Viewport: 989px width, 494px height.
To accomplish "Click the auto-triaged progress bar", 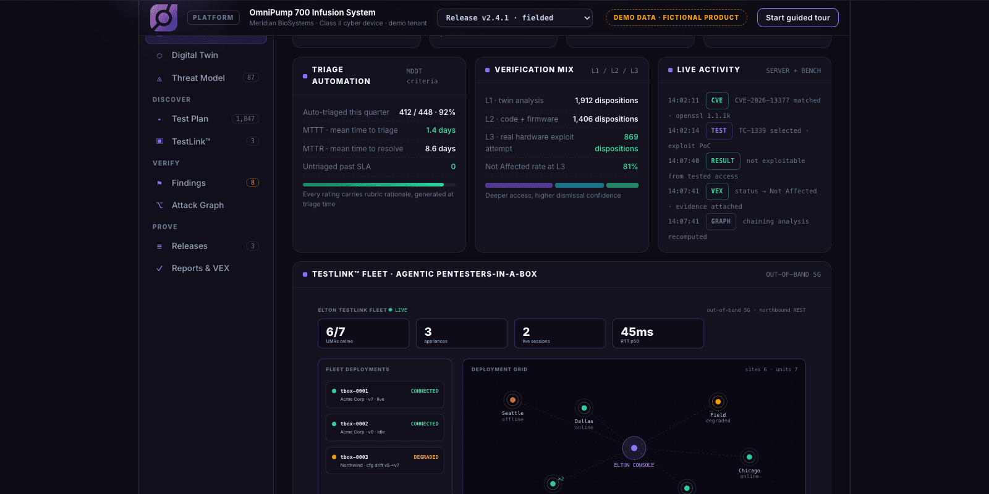I will coord(379,185).
